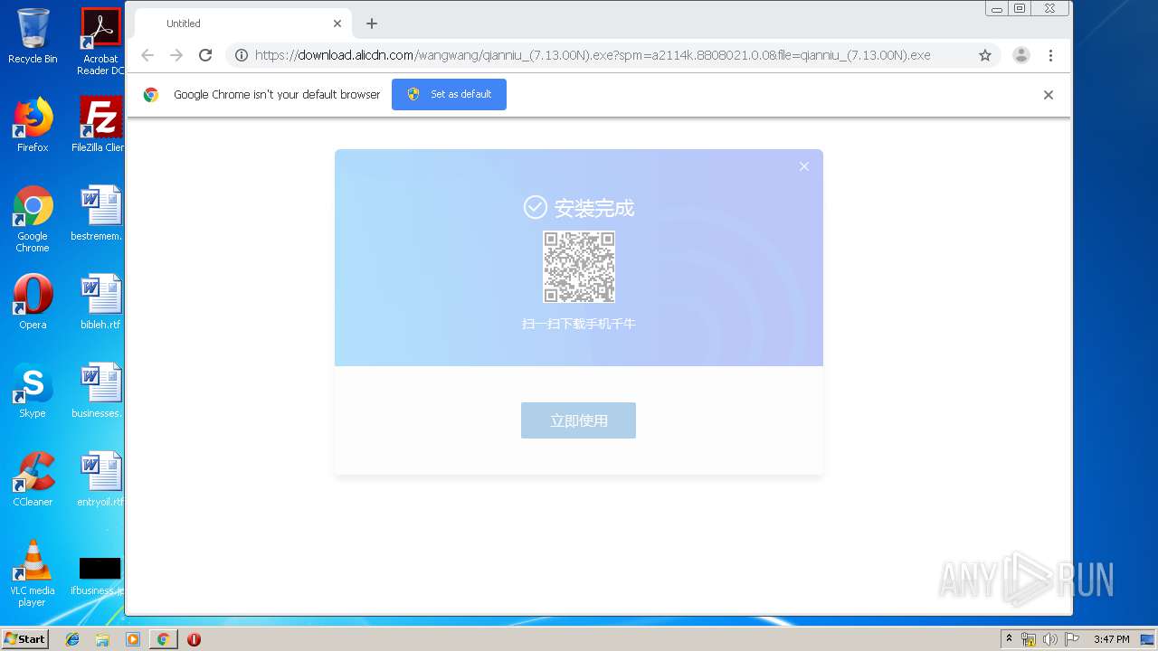1158x651 pixels.
Task: Click the Set as default button
Action: (449, 94)
